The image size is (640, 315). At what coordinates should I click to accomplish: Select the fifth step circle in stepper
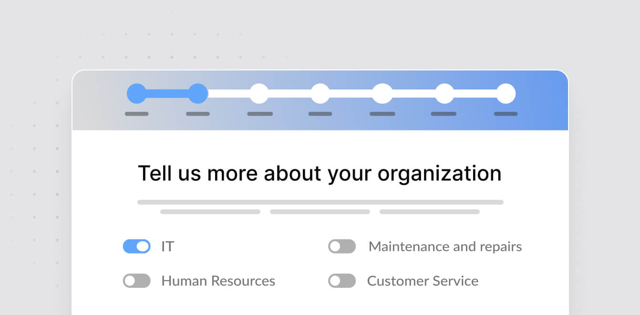point(382,94)
